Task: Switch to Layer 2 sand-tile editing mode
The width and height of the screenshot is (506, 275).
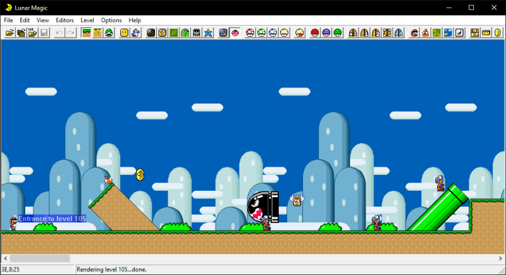Action: coord(97,33)
